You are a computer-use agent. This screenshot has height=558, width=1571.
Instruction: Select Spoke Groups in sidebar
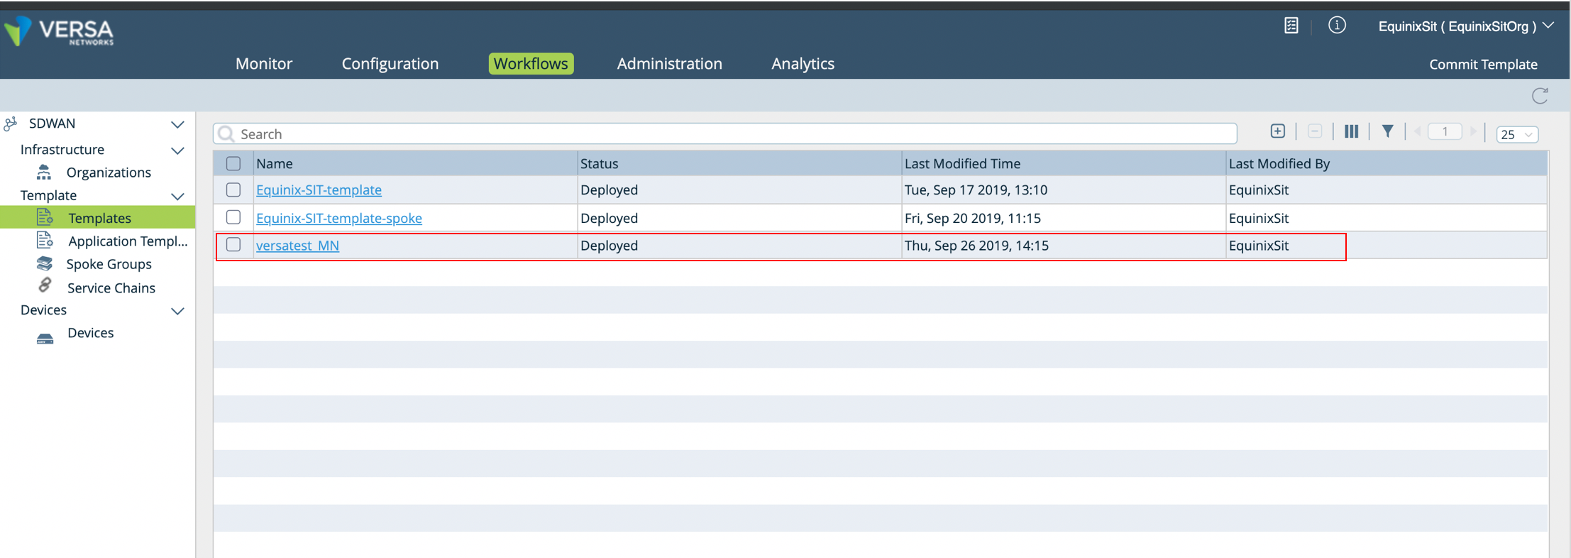[x=109, y=264]
